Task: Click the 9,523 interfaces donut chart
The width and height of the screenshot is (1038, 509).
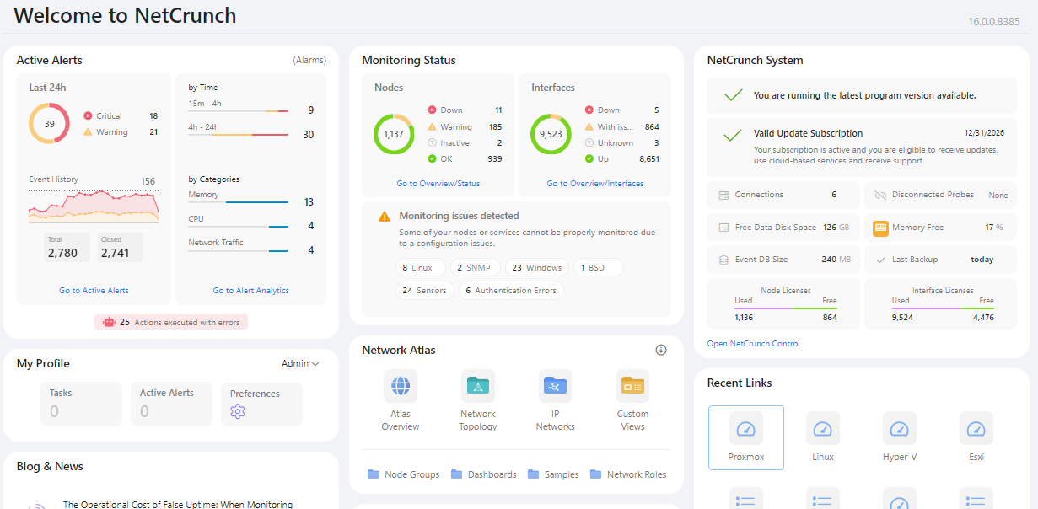Action: coord(551,134)
